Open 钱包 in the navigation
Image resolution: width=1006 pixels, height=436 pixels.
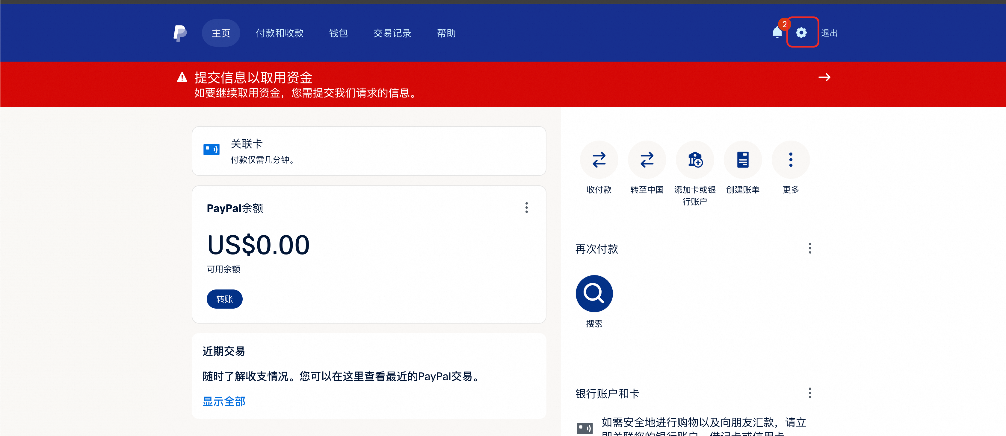[338, 33]
